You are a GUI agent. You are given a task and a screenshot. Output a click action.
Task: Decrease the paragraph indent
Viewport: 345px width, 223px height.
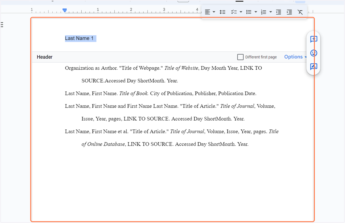(278, 12)
